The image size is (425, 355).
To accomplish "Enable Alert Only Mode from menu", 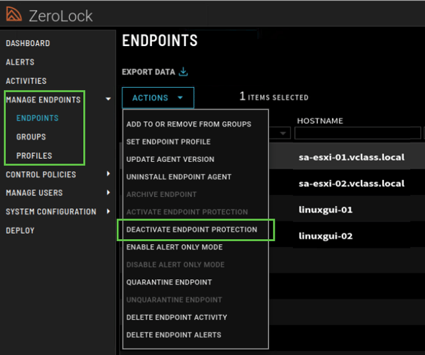I will [x=174, y=247].
